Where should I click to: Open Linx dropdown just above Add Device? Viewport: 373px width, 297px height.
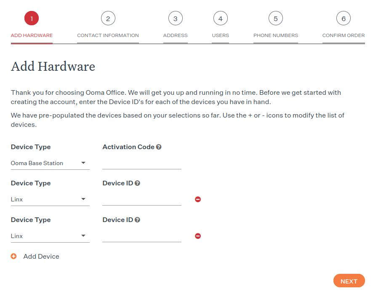50,236
